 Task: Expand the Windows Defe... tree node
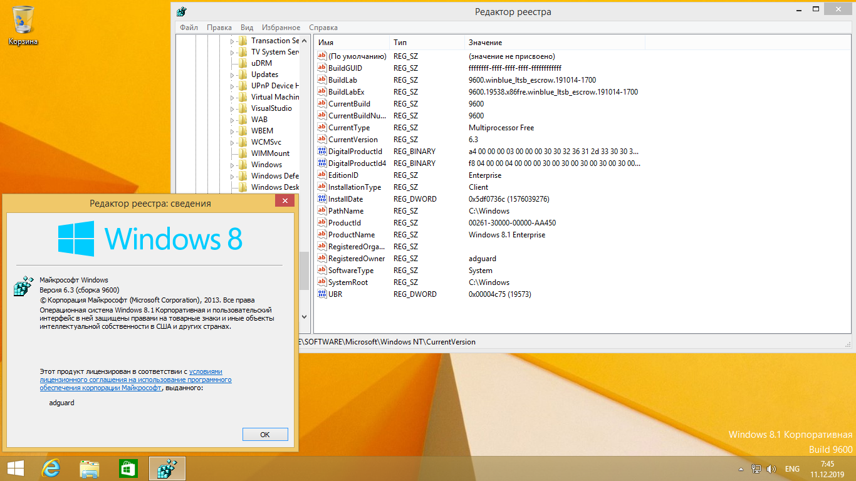(x=232, y=176)
